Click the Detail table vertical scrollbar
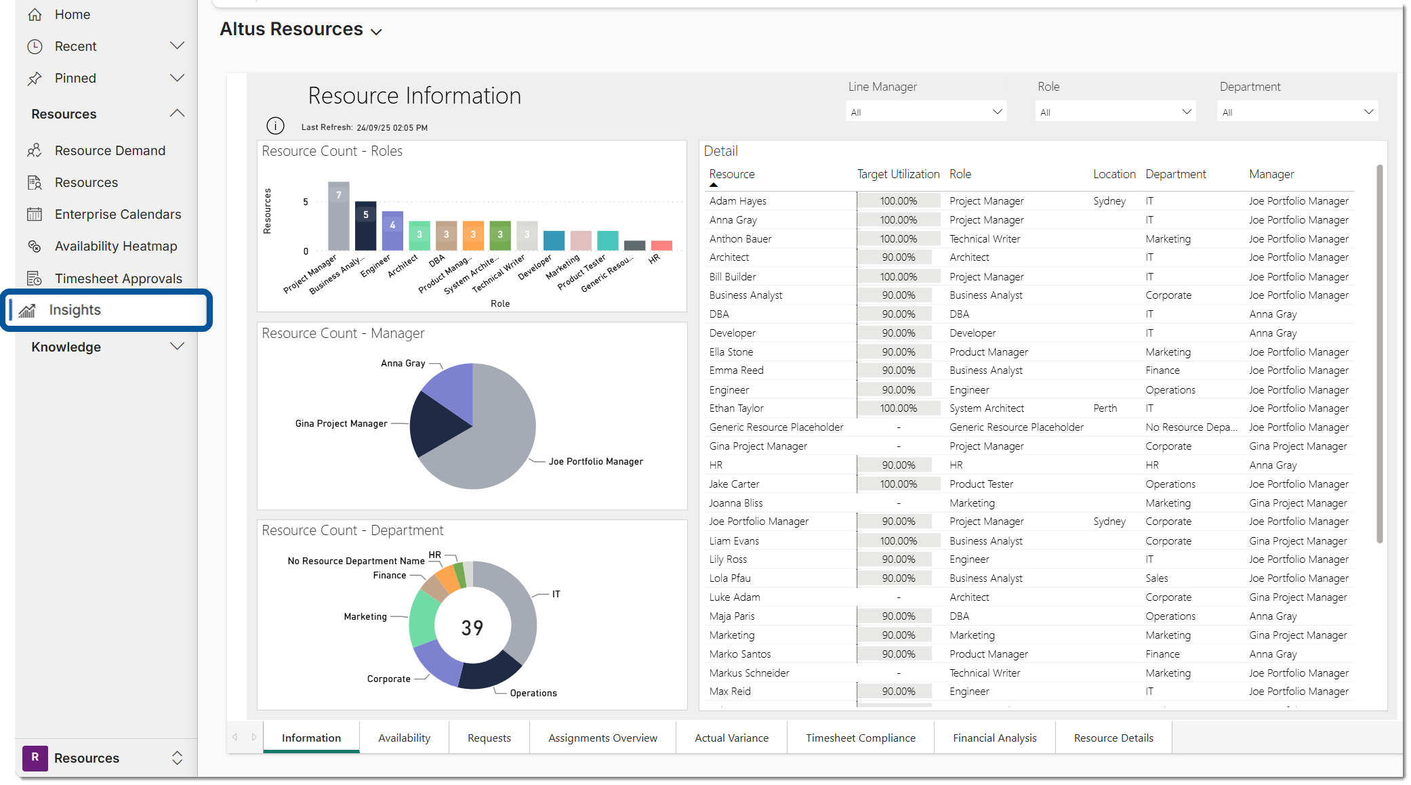The width and height of the screenshot is (1411, 785). [x=1379, y=352]
